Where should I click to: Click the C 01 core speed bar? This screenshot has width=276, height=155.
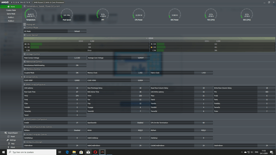coord(90,44)
